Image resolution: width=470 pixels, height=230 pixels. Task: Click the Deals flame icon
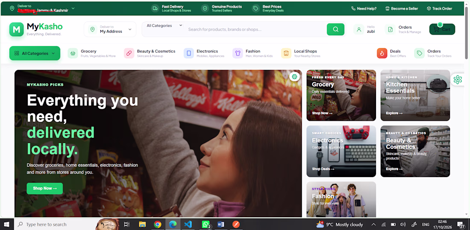[382, 53]
